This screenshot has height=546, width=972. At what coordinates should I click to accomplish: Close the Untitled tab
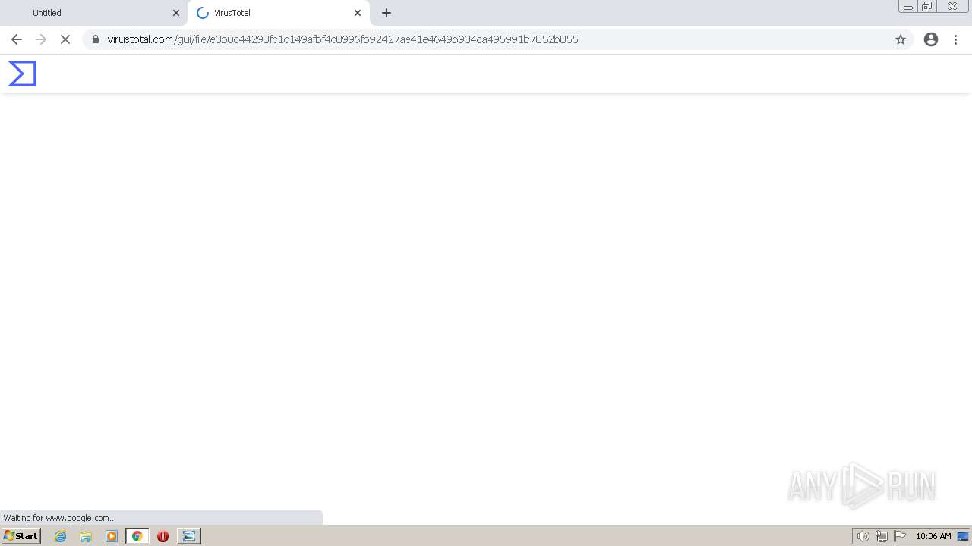click(176, 13)
